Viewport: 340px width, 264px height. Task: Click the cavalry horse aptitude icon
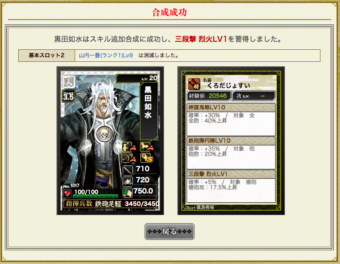click(147, 147)
